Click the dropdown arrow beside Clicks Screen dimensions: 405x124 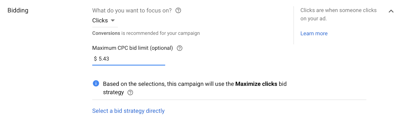click(113, 20)
